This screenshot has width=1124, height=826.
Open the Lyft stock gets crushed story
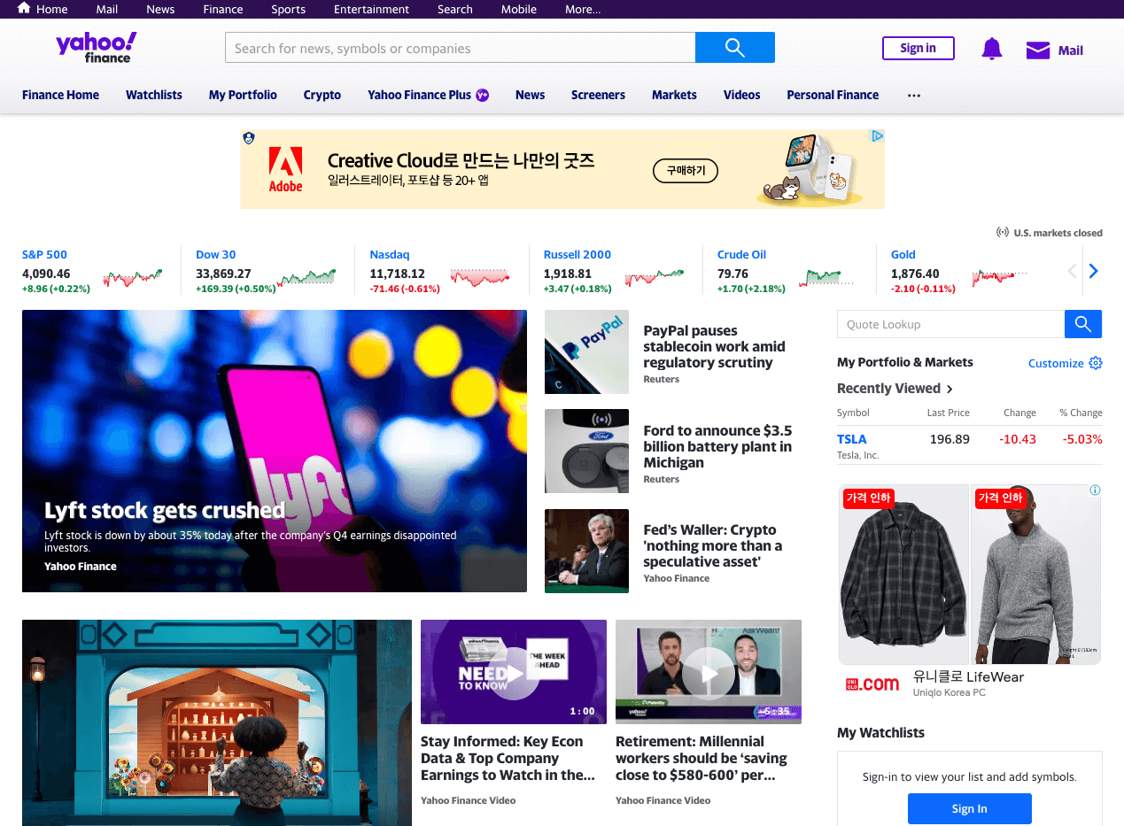coord(165,510)
